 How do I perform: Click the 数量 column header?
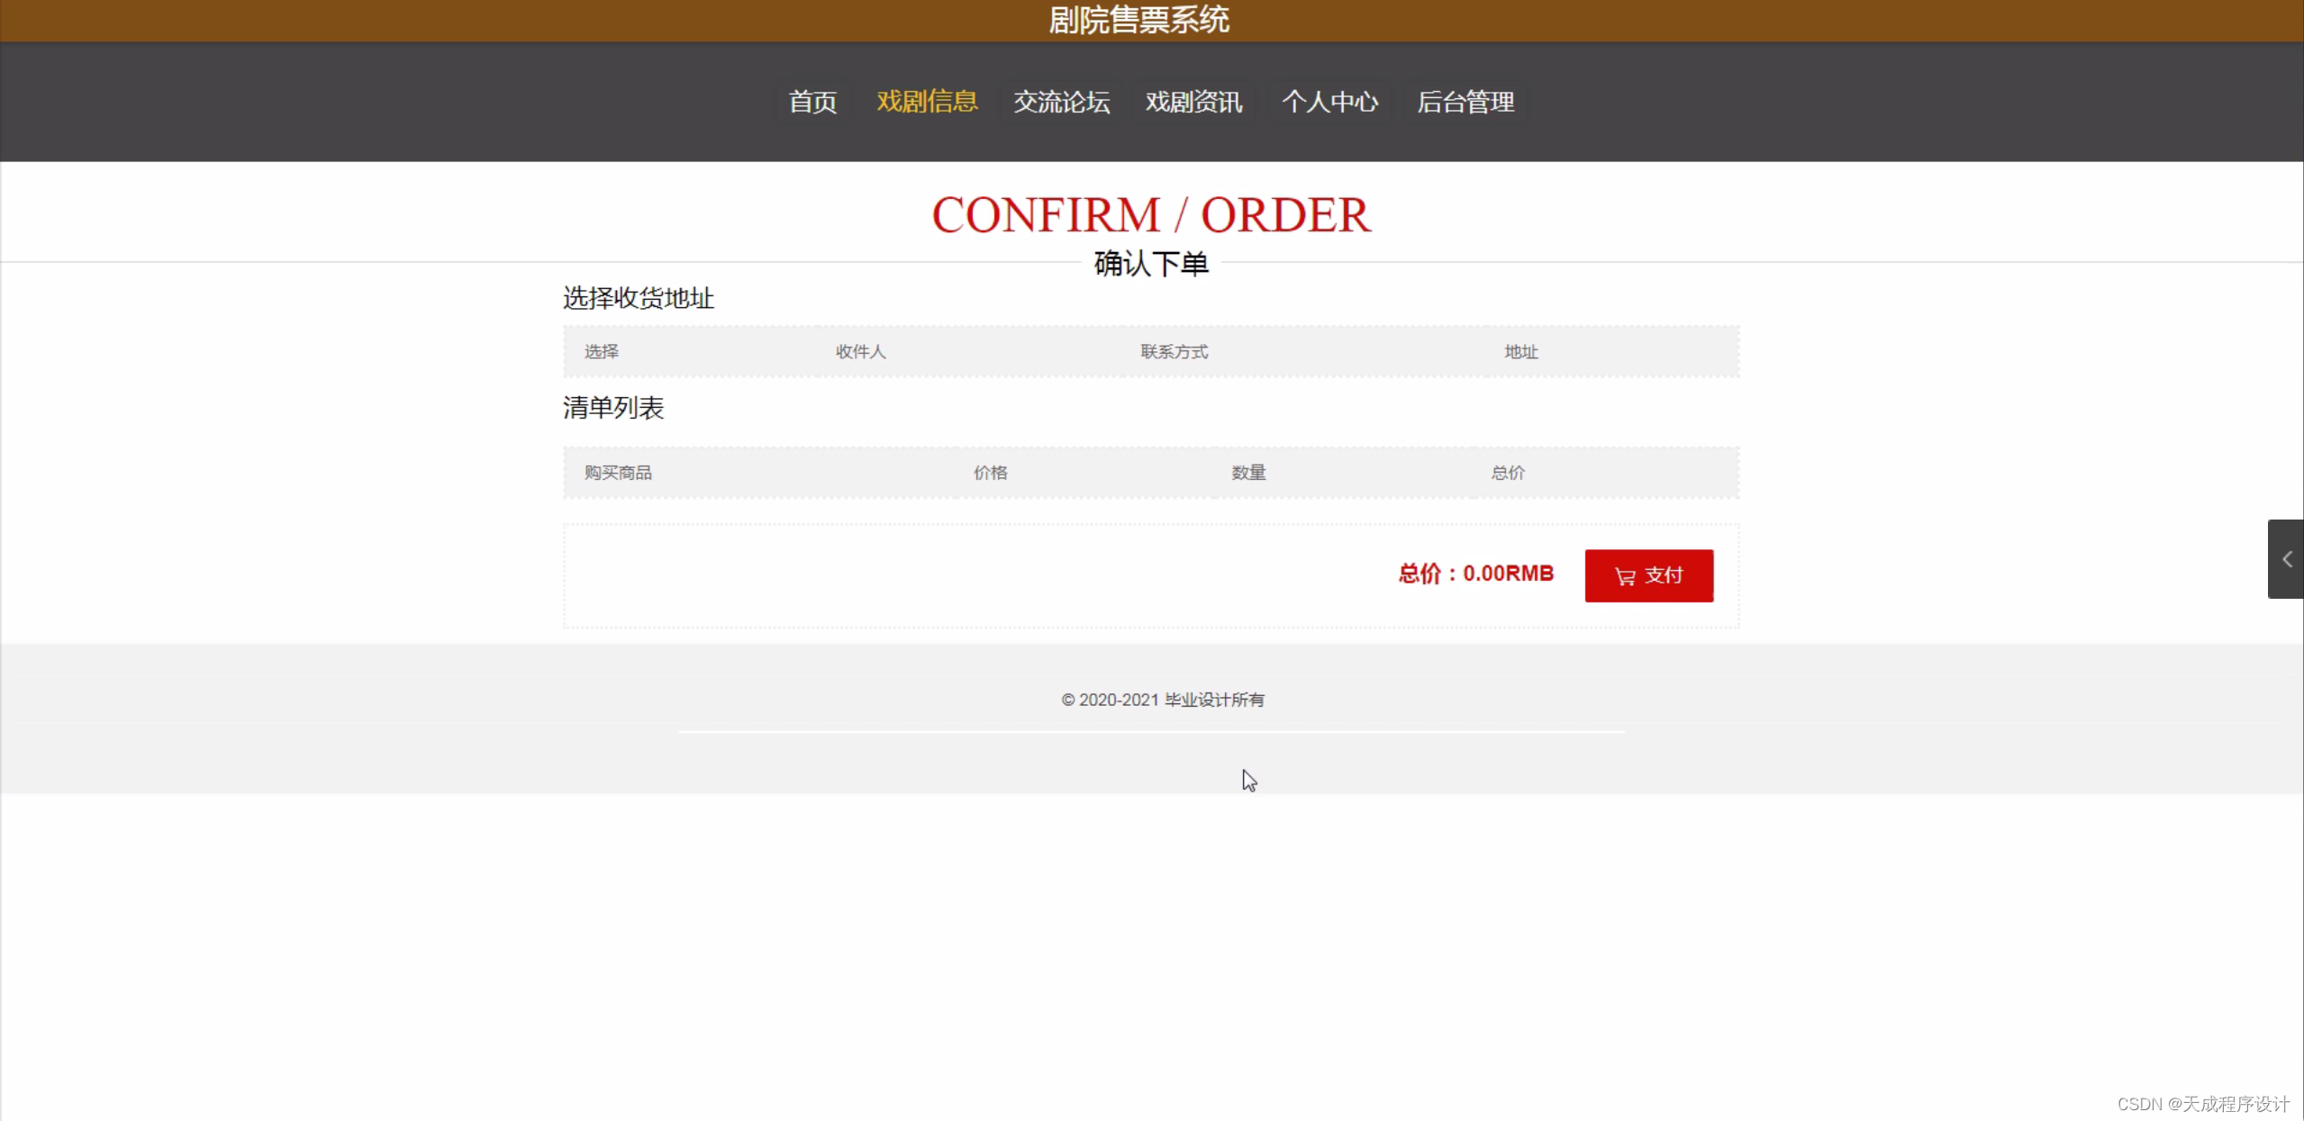pyautogui.click(x=1248, y=473)
